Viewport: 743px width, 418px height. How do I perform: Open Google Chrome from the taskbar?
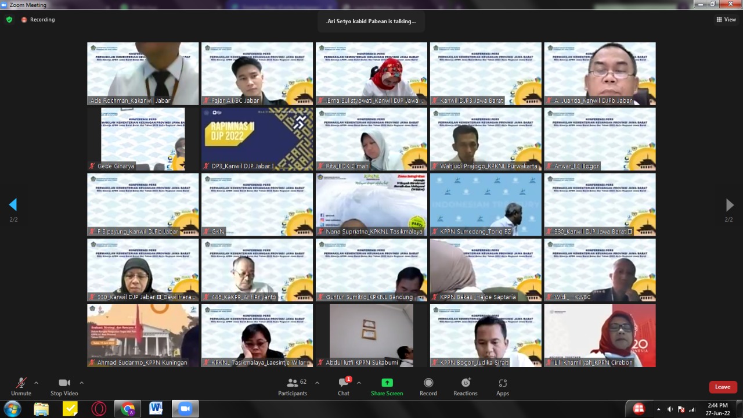pyautogui.click(x=128, y=409)
